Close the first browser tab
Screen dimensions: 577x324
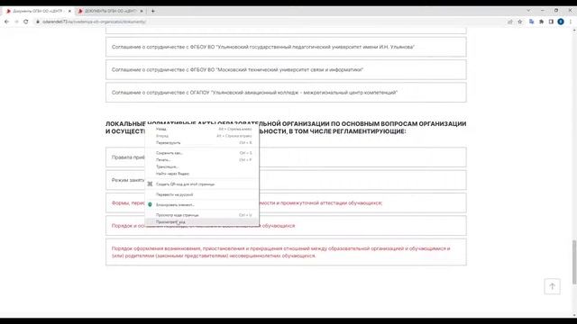(x=69, y=11)
